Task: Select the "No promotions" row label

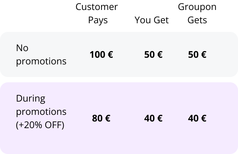Action: pyautogui.click(x=41, y=54)
